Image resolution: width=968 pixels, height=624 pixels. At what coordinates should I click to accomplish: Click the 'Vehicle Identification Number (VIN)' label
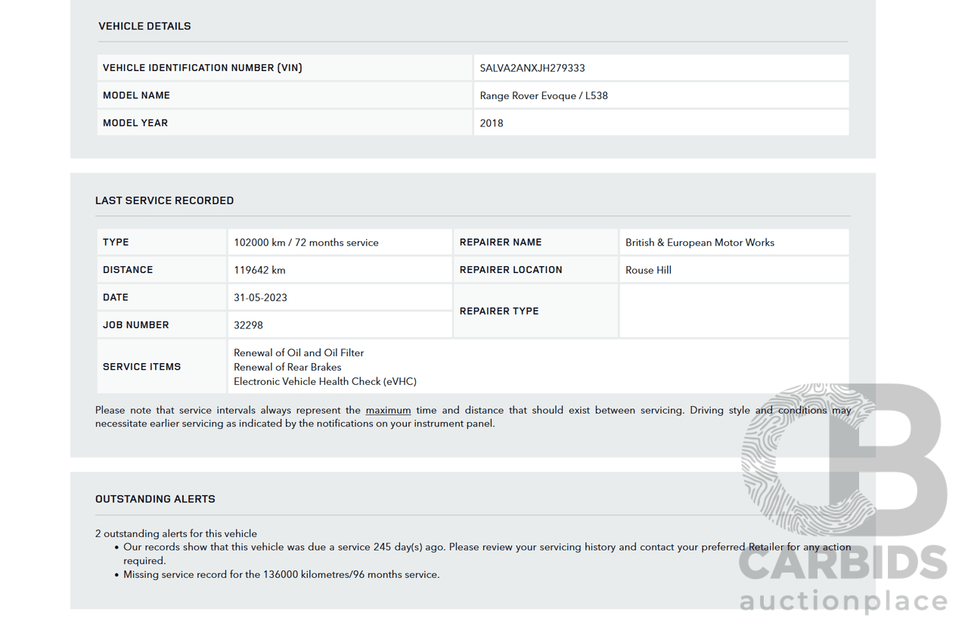[203, 68]
